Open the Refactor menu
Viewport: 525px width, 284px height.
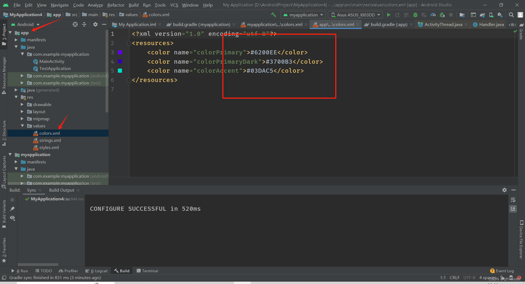tap(116, 5)
